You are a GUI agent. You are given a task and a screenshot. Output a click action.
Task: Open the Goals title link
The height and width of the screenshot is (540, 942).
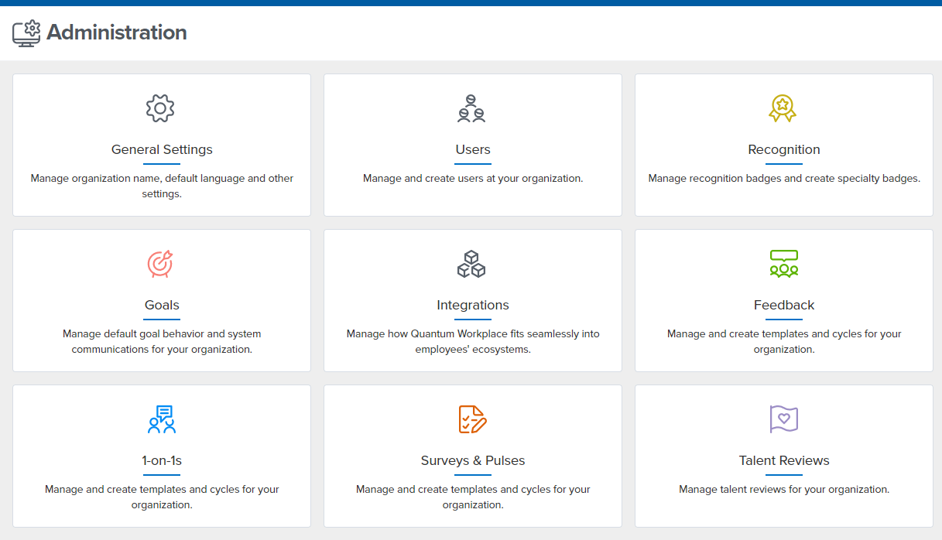pyautogui.click(x=162, y=305)
